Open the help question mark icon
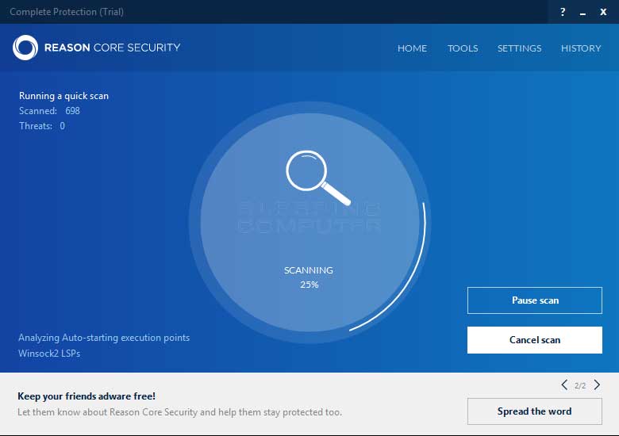Image resolution: width=619 pixels, height=436 pixels. (x=563, y=12)
